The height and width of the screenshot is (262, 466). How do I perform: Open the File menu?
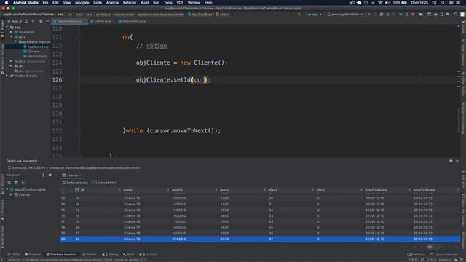(45, 3)
